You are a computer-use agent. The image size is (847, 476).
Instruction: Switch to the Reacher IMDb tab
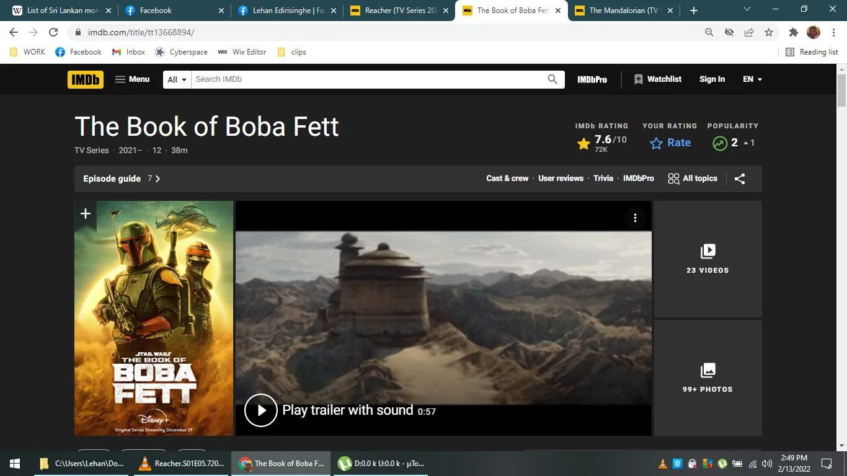coord(399,11)
